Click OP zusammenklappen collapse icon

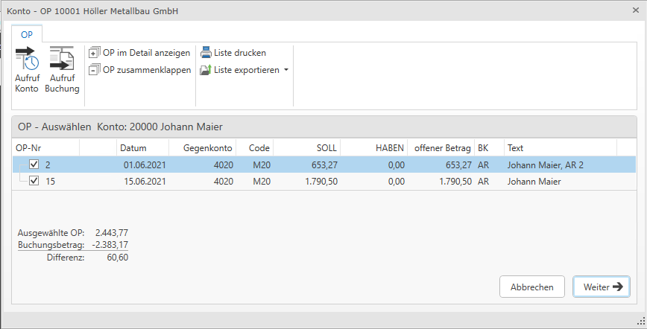[x=94, y=70]
